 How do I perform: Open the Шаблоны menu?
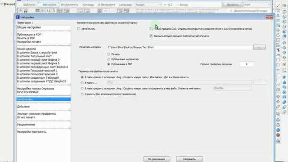point(29,4)
